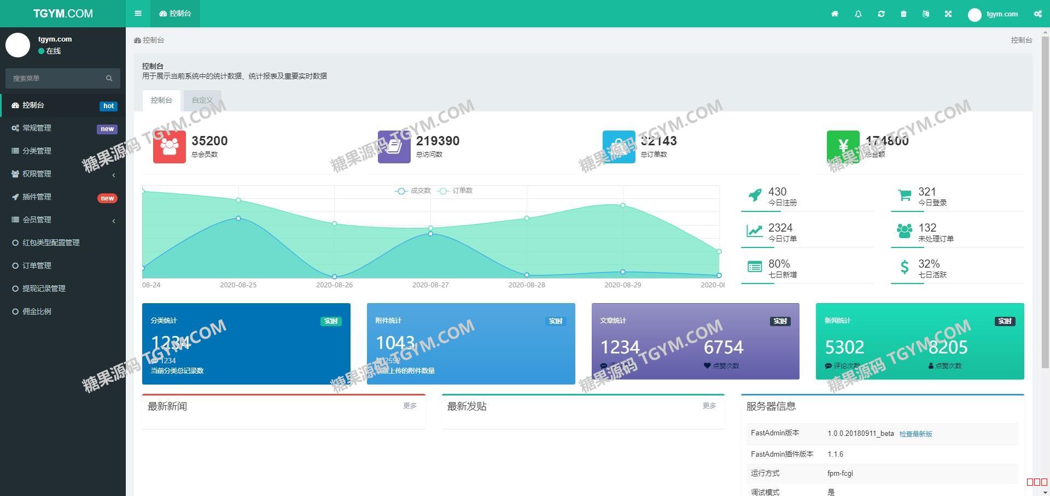
Task: Toggle 订单数 series in chart legend
Action: pyautogui.click(x=455, y=191)
